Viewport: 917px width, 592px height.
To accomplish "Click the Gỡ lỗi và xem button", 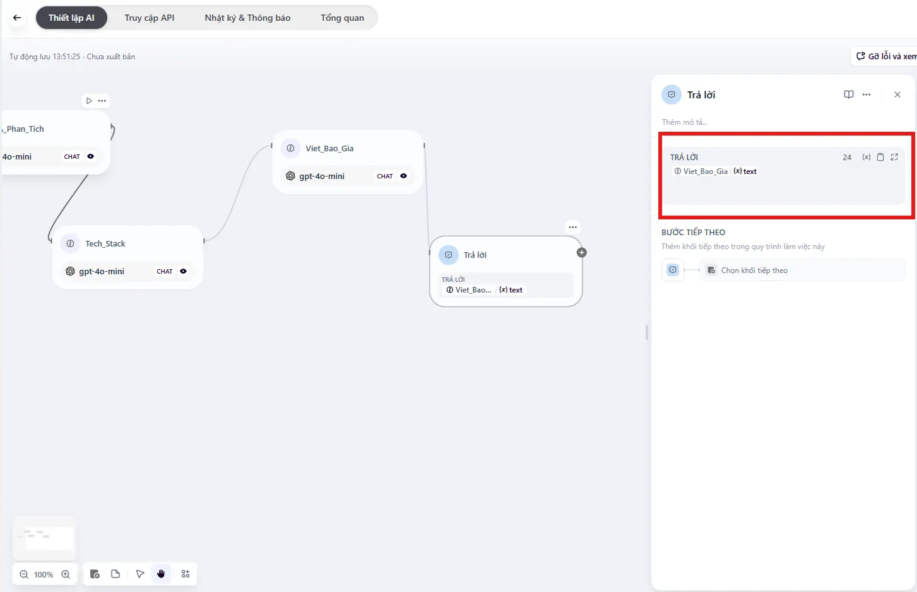I will click(886, 56).
